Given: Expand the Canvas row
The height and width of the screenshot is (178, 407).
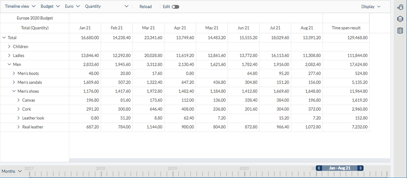Looking at the screenshot, I should tap(18, 100).
